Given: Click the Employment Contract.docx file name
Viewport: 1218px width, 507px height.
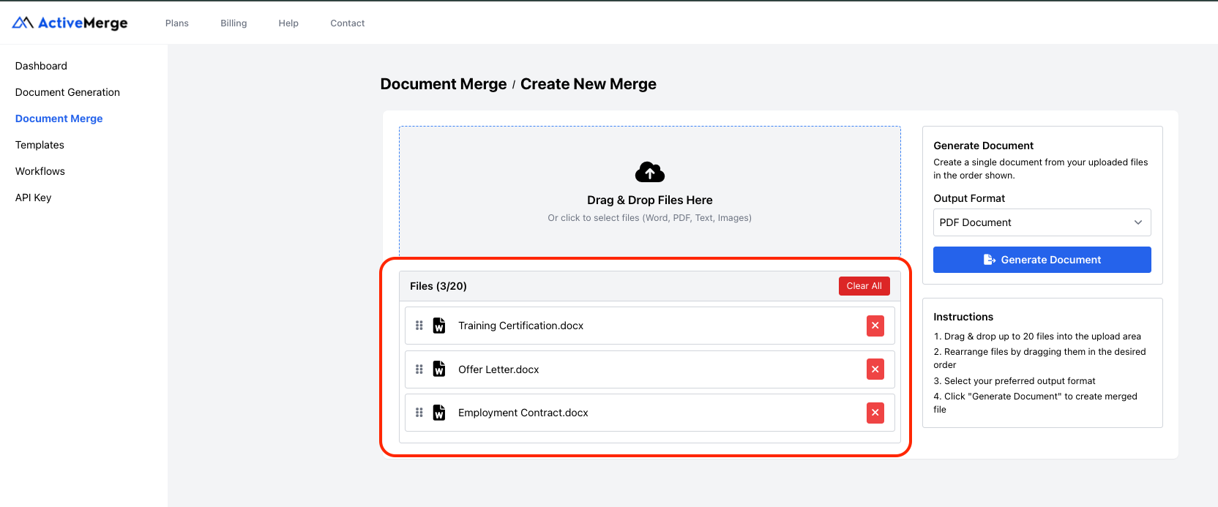Looking at the screenshot, I should (x=523, y=413).
